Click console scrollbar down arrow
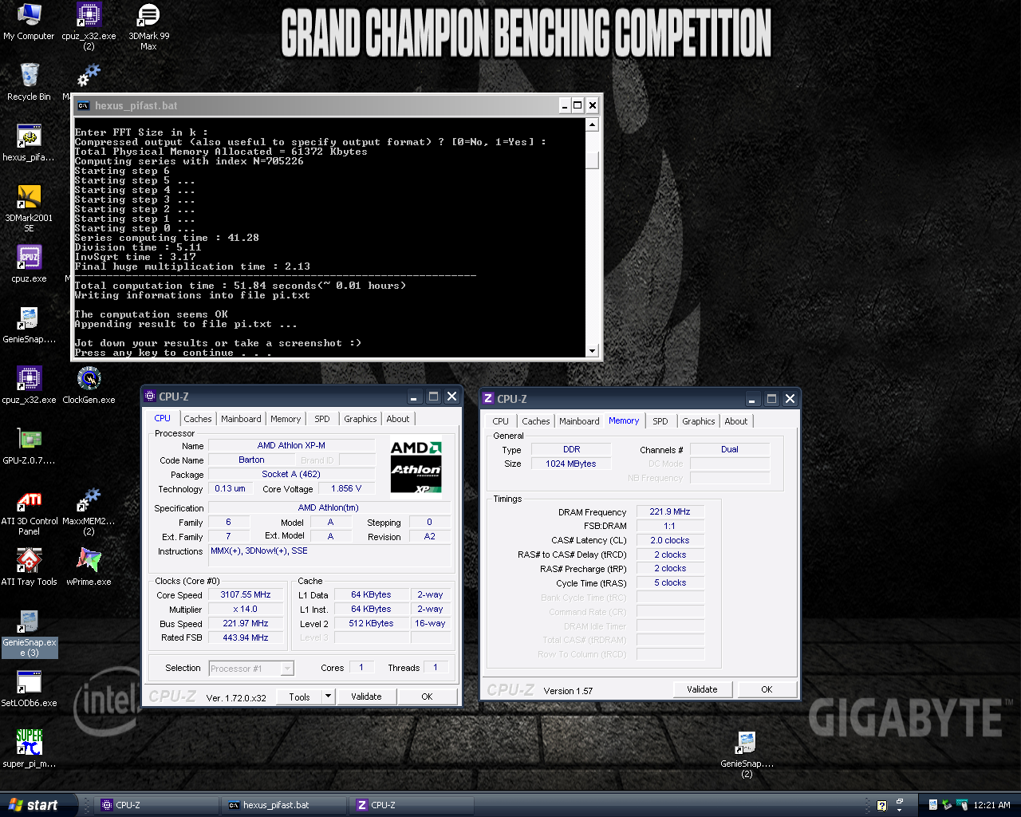Viewport: 1021px width, 817px height. (x=592, y=350)
